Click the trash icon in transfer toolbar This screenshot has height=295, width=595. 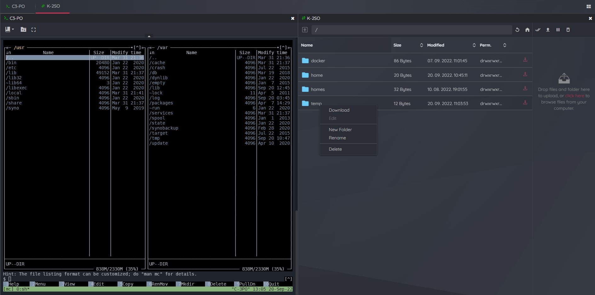(568, 30)
